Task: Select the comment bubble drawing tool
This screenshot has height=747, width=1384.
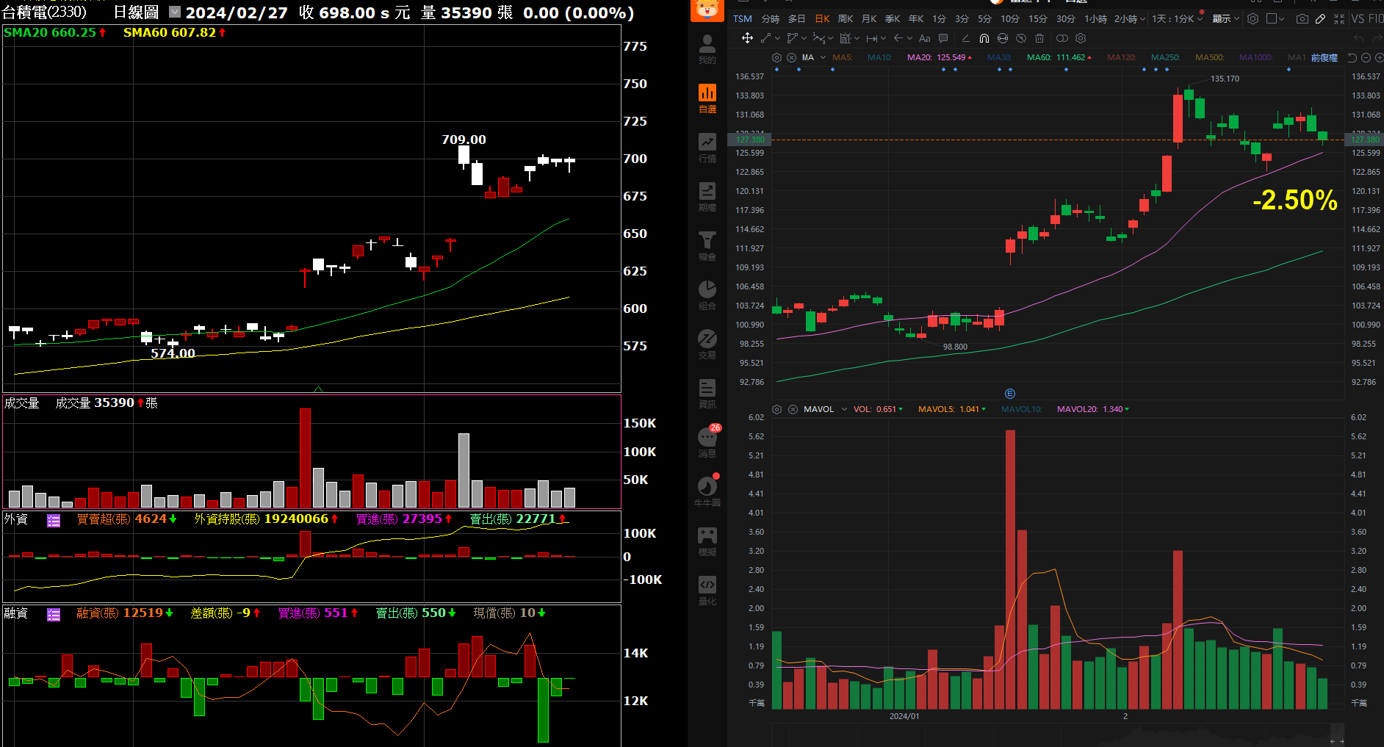Action: tap(943, 38)
